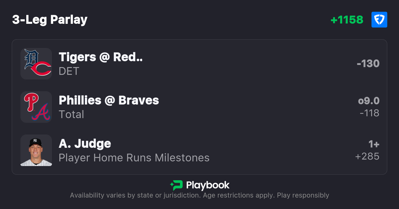The width and height of the screenshot is (399, 209).
Task: Click the Phillies and Braves team logos
Action: point(36,107)
